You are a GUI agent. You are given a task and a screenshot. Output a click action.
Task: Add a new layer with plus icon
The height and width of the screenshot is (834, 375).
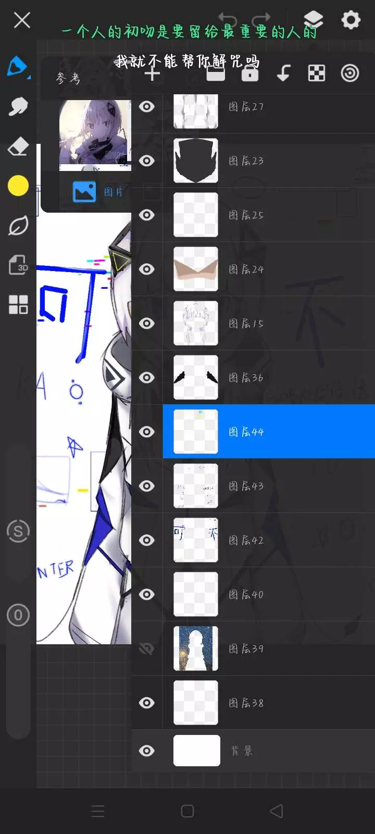(152, 73)
